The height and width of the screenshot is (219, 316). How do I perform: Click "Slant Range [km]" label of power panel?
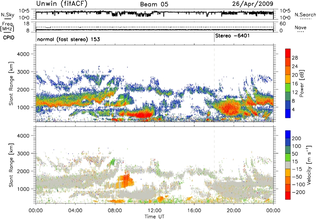click(x=11, y=83)
